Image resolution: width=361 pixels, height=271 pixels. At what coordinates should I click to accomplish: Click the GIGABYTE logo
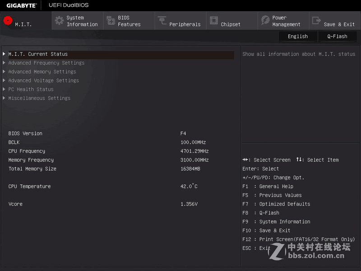pos(21,5)
